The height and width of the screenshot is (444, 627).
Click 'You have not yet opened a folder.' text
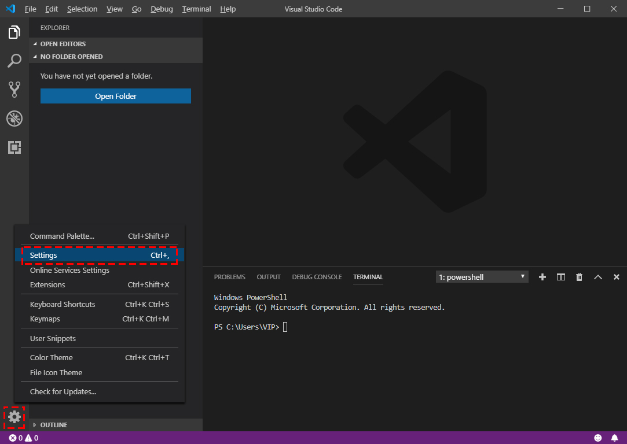point(96,76)
